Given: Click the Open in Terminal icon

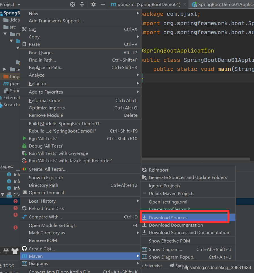Looking at the screenshot, I should tap(25, 192).
